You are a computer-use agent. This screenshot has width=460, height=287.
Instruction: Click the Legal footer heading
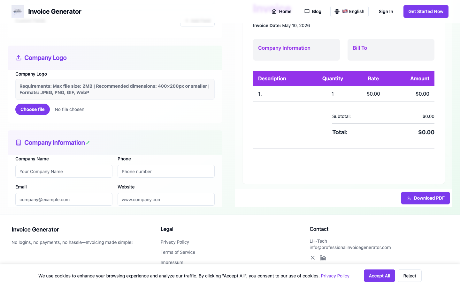pos(167,229)
